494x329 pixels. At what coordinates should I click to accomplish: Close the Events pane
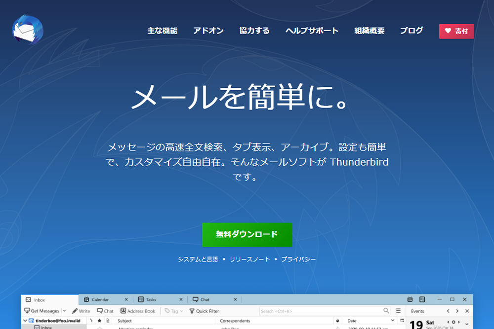pos(467,311)
